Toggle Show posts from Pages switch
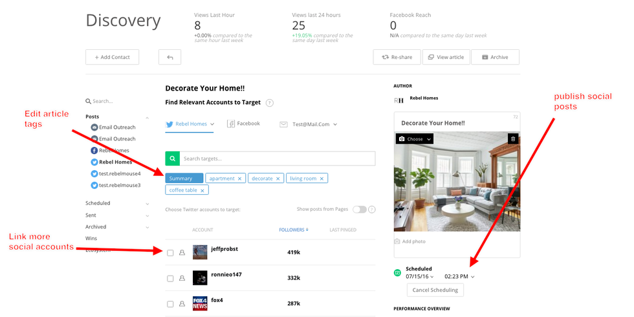 359,210
